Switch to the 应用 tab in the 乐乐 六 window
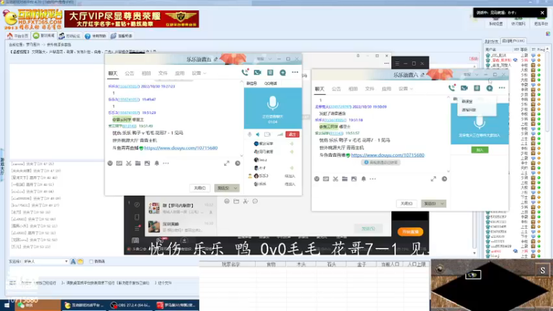Image resolution: width=553 pixels, height=311 pixels. [386, 88]
